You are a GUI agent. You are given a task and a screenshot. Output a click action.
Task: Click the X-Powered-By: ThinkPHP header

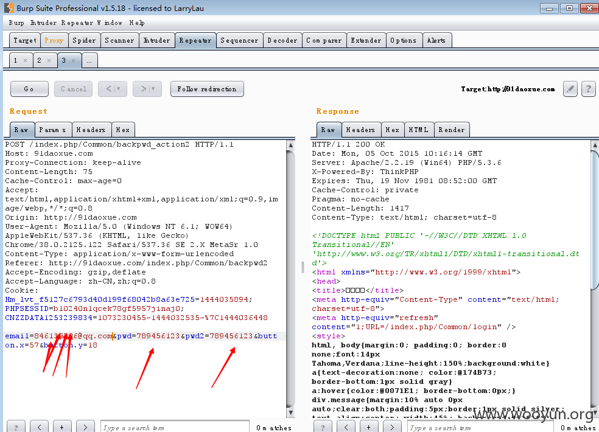point(365,172)
